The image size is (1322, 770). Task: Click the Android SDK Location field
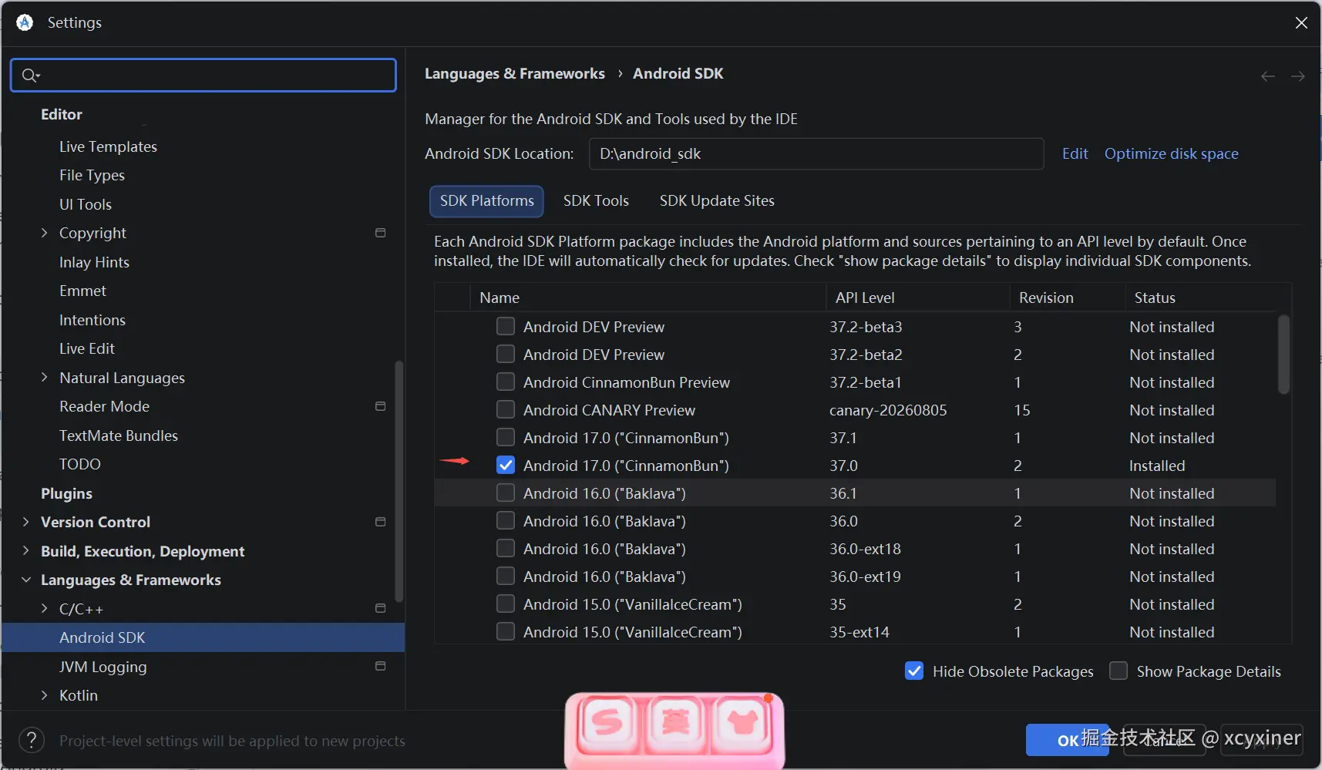click(816, 153)
